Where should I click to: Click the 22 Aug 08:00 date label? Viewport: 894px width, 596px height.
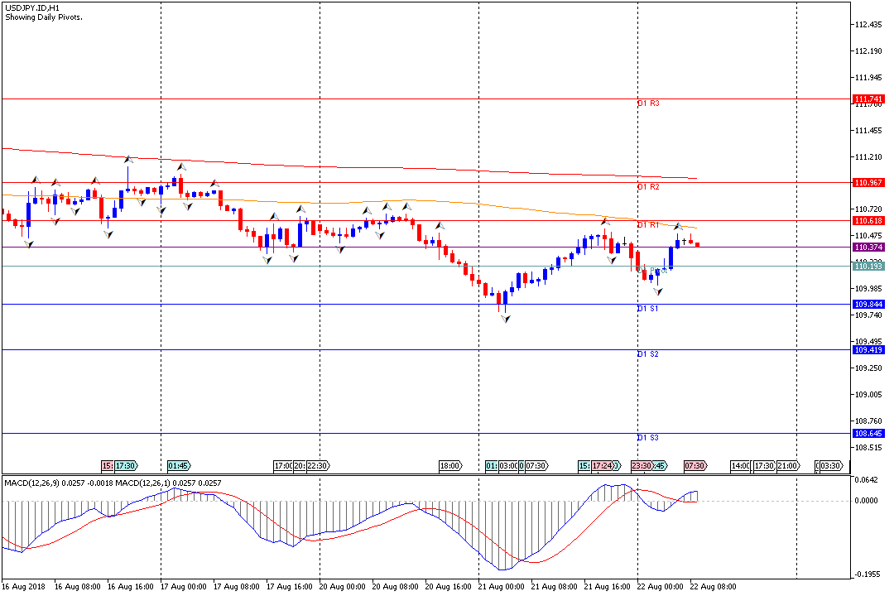coord(714,587)
